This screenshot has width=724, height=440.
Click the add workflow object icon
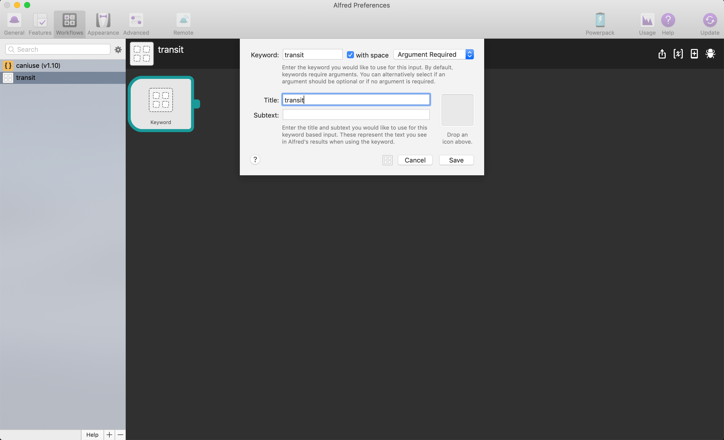pyautogui.click(x=694, y=54)
